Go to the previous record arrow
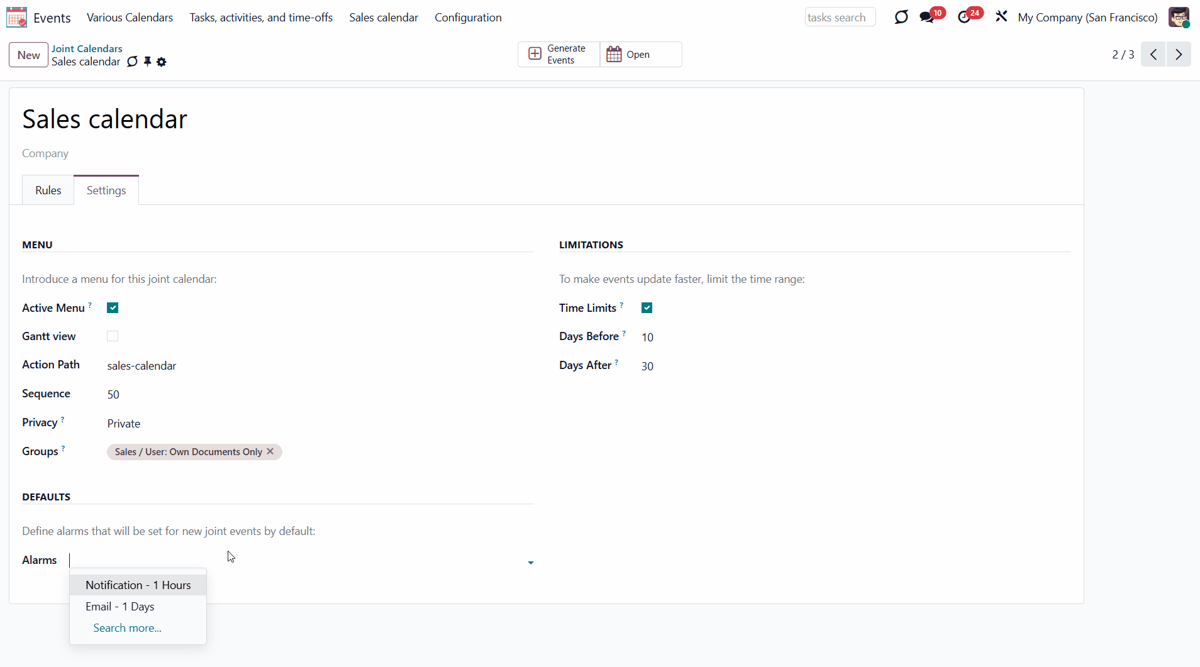Image resolution: width=1200 pixels, height=667 pixels. (1153, 55)
